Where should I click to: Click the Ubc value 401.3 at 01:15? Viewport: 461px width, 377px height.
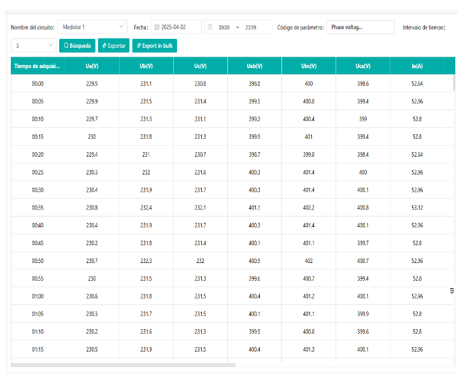pyautogui.click(x=309, y=350)
